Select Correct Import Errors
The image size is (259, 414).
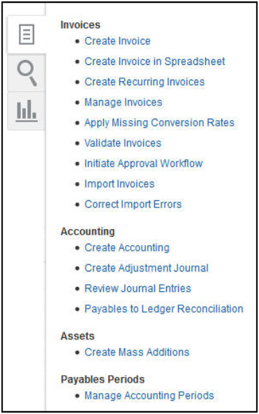133,204
